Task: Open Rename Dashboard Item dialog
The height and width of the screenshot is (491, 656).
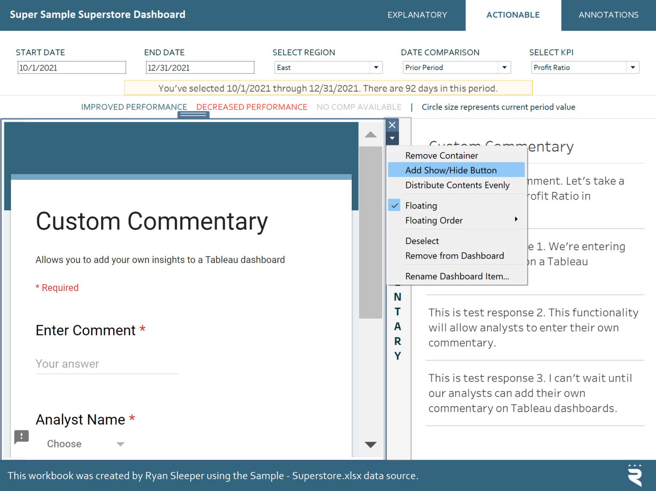Action: 457,276
